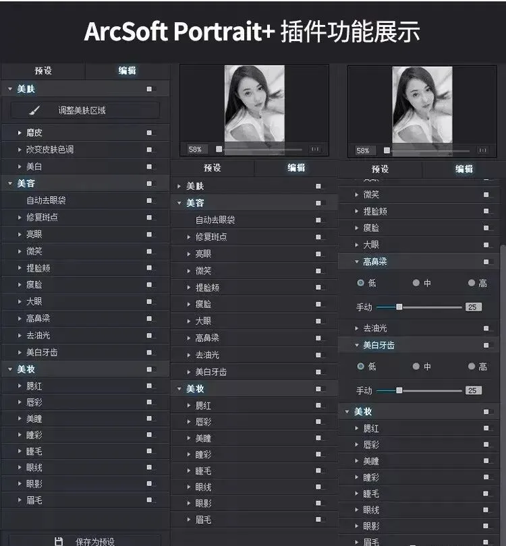
Task: Expand the 美肤 section in middle panel
Action: pyautogui.click(x=179, y=186)
